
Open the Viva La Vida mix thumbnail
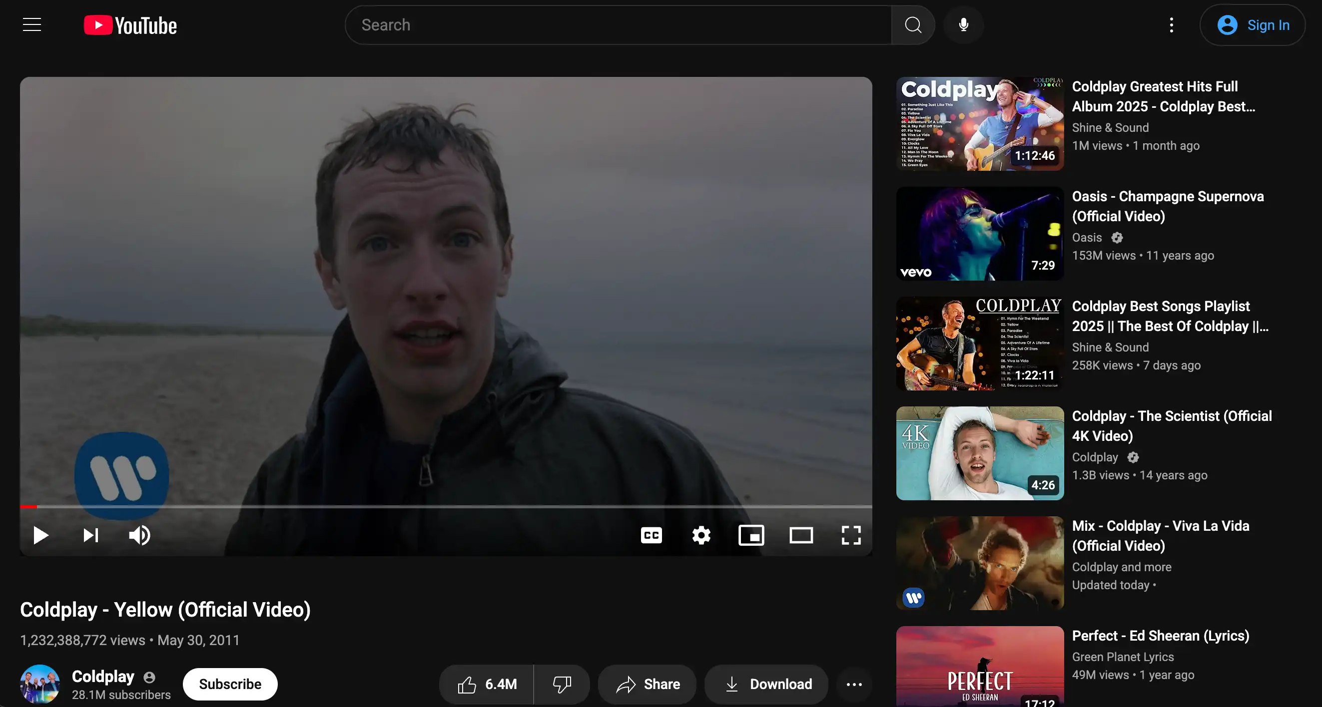tap(980, 563)
